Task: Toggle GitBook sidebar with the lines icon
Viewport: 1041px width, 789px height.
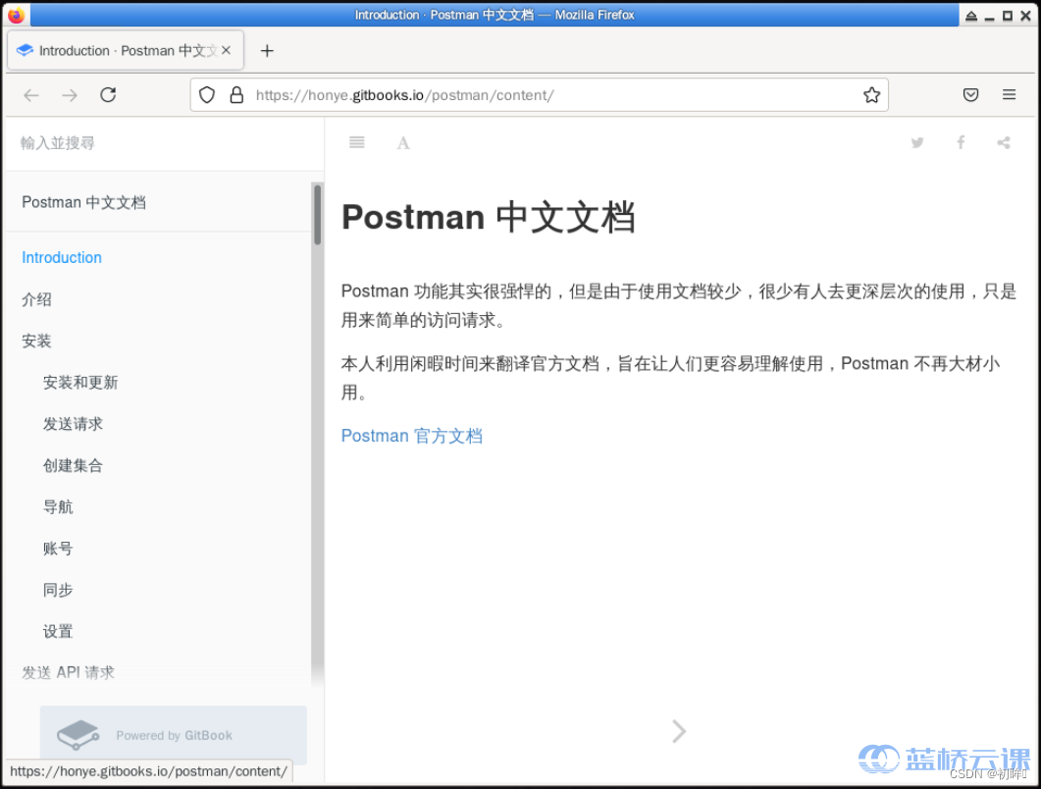Action: [x=357, y=142]
